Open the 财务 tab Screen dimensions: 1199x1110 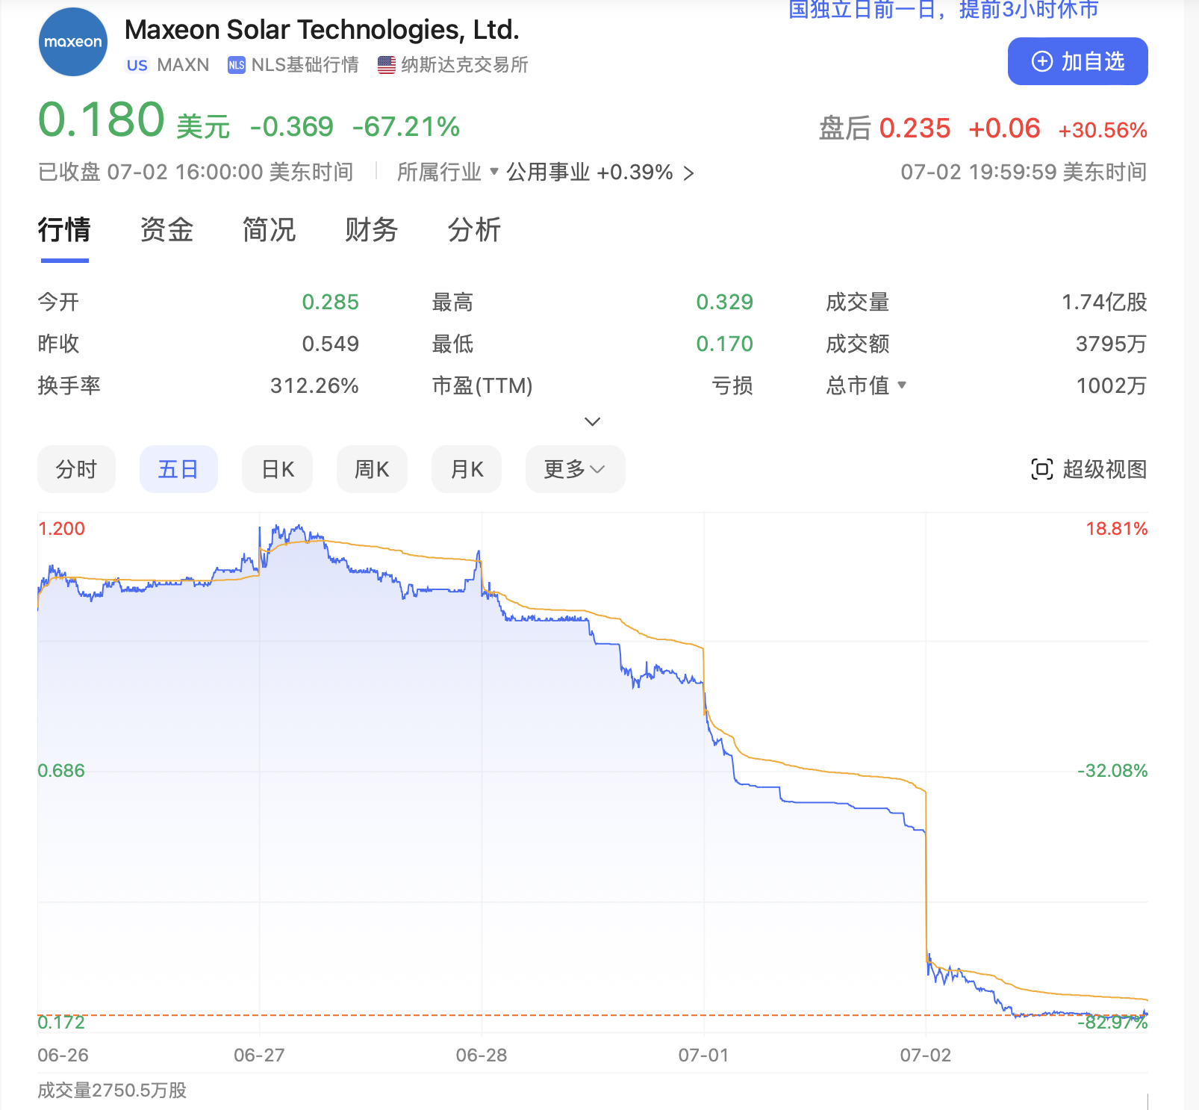point(371,230)
